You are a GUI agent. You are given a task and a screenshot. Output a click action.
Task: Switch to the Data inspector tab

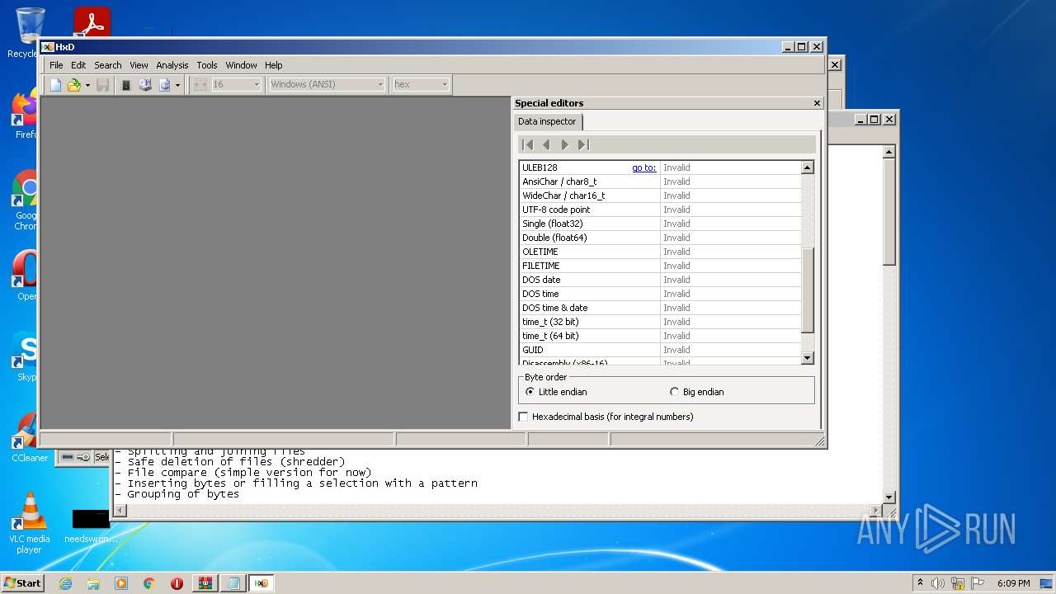pyautogui.click(x=547, y=121)
